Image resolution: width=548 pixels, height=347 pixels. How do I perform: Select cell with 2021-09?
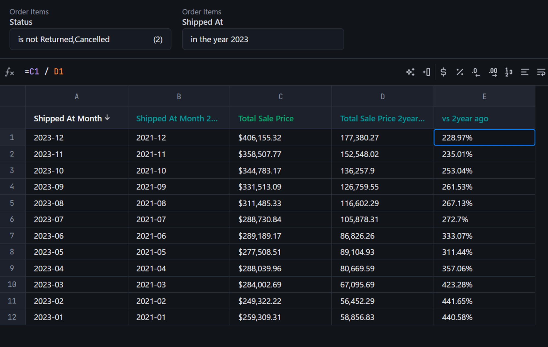[x=179, y=187]
